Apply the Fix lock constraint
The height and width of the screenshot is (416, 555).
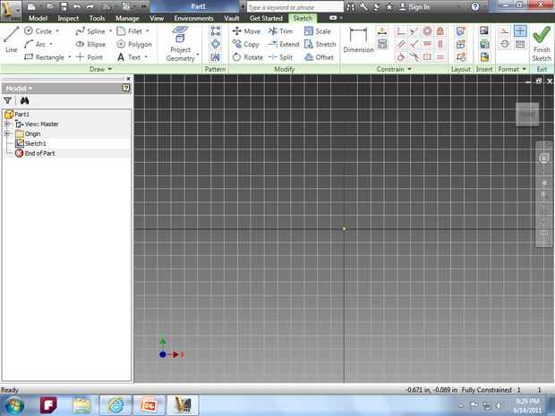point(440,31)
